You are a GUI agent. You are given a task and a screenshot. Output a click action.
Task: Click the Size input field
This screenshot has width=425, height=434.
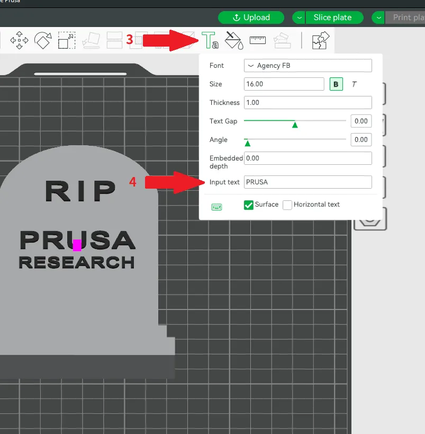284,84
